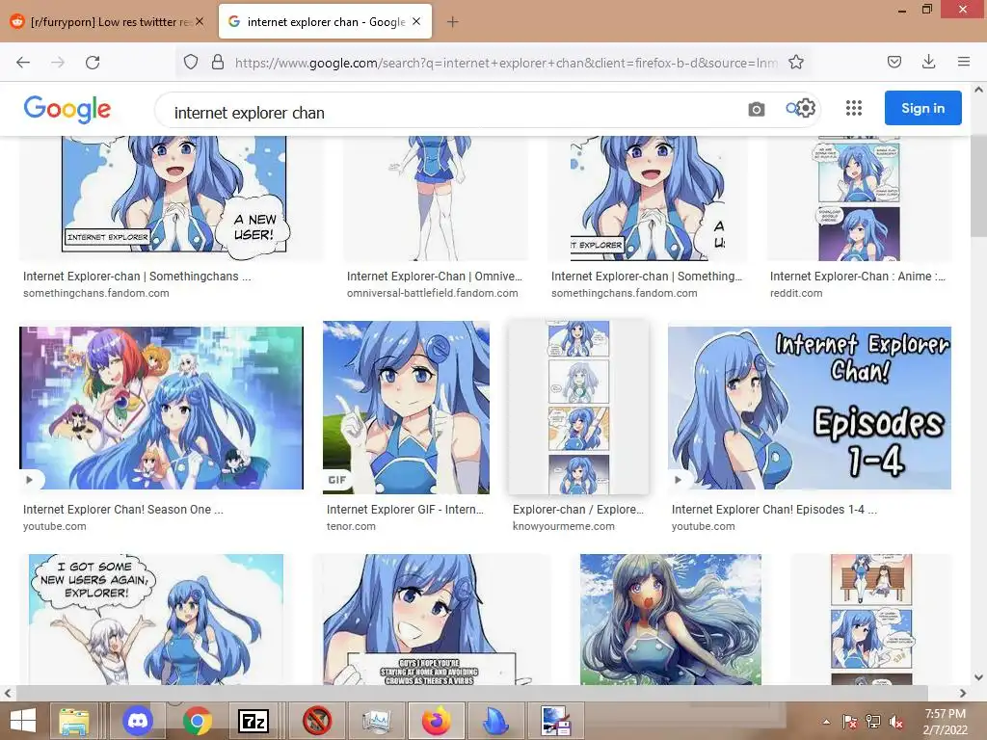The width and height of the screenshot is (987, 740).
Task: Open the knowyourmeme comic strip thumbnail
Action: (x=578, y=408)
